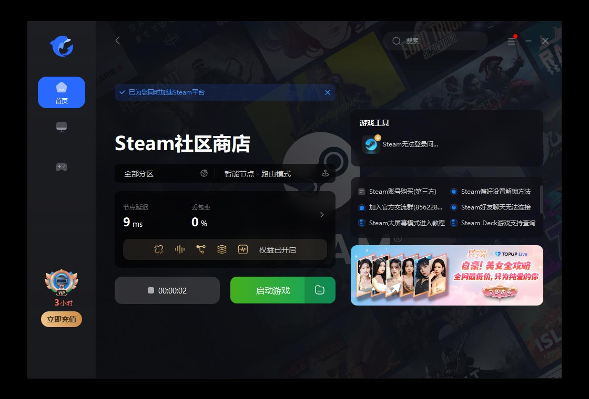
Task: Select the route-split perk icon
Action: pos(201,249)
